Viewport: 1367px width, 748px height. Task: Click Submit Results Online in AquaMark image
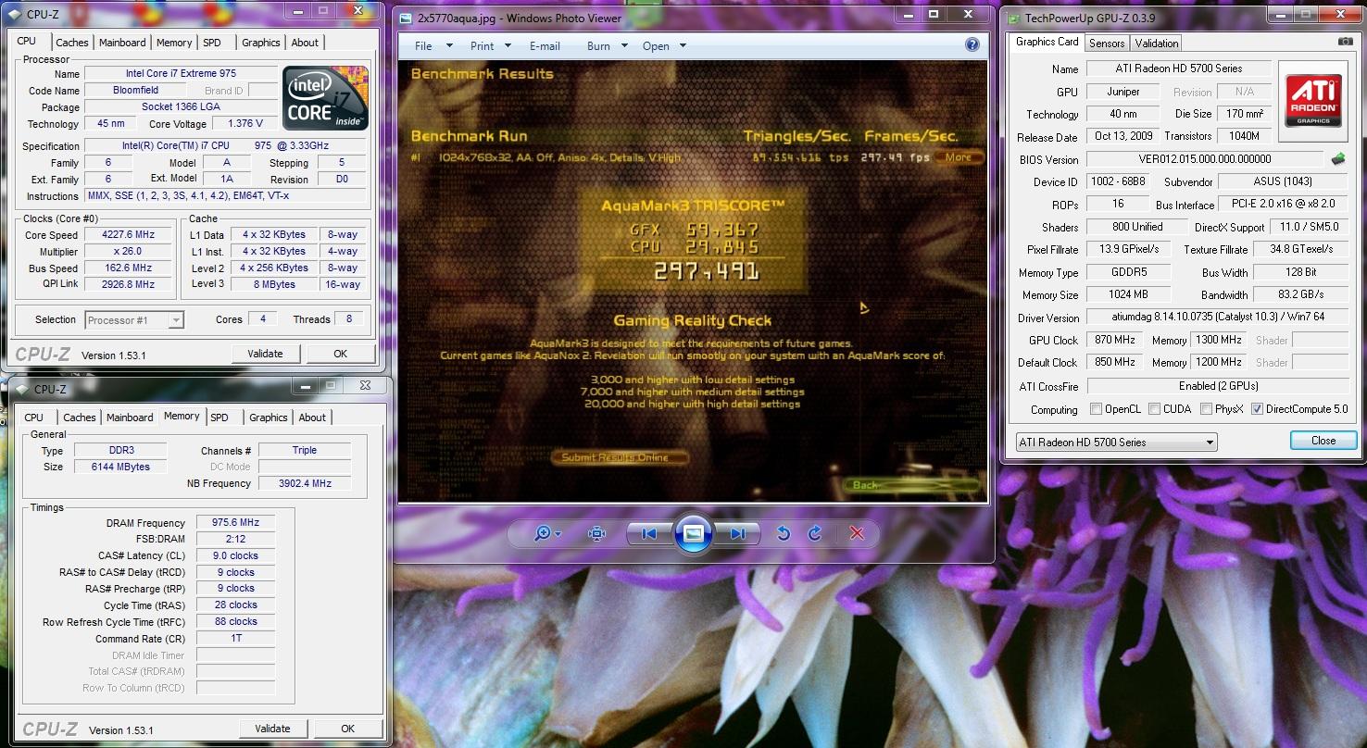coord(621,457)
